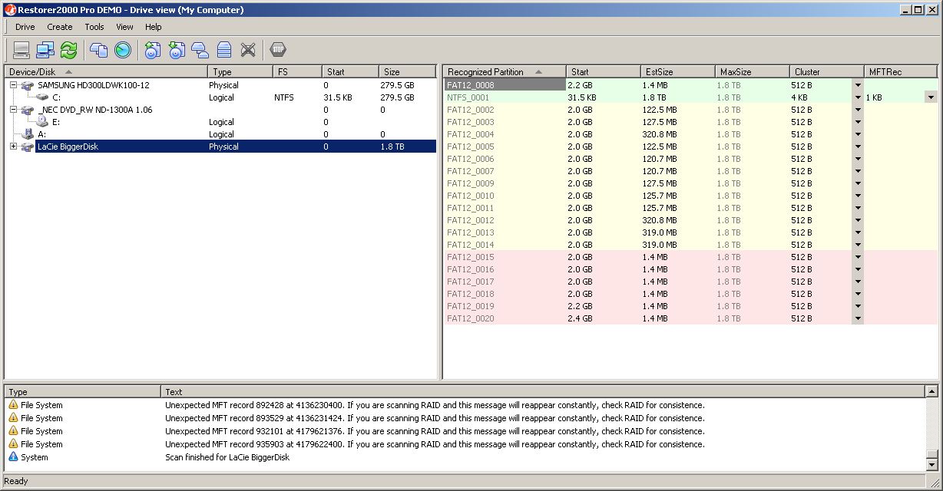Click the local computer toolbar icon
This screenshot has height=491, width=943.
tap(22, 50)
